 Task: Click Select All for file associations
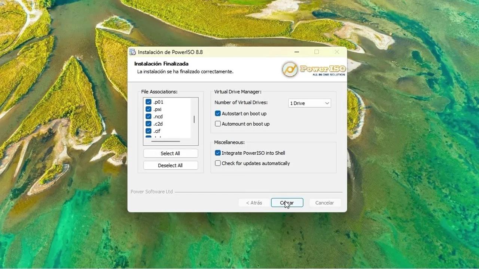(x=170, y=153)
